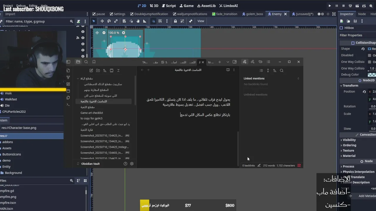Open the 'to copy for gpt4.5' note

(91, 118)
